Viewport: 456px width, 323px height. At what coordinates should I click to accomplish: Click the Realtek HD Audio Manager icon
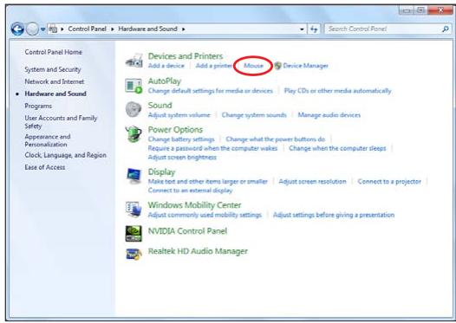134,254
